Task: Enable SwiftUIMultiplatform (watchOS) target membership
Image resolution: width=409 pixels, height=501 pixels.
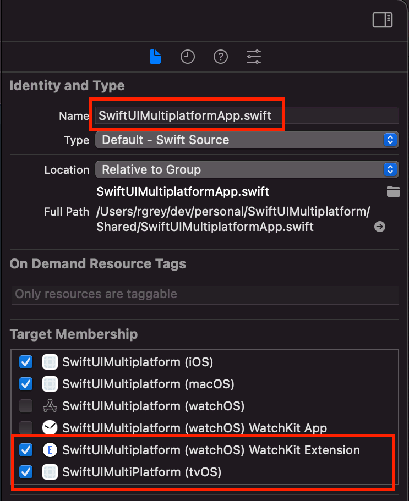Action: coord(26,406)
